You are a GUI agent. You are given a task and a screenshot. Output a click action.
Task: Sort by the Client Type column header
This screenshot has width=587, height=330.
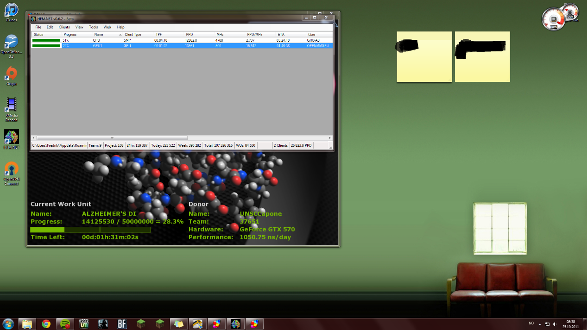pyautogui.click(x=133, y=35)
